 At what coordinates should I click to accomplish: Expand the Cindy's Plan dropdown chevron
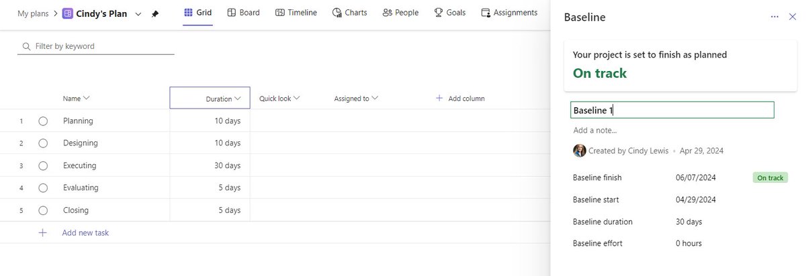point(138,13)
